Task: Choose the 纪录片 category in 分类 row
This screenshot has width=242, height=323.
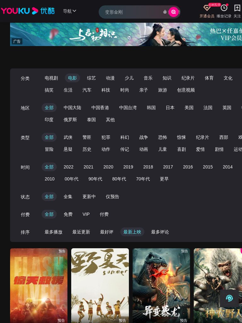Action: coord(188,78)
